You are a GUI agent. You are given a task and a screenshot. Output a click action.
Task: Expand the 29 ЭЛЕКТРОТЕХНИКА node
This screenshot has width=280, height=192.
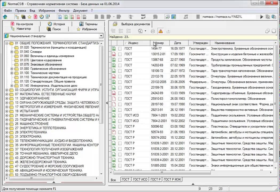(x=7, y=132)
